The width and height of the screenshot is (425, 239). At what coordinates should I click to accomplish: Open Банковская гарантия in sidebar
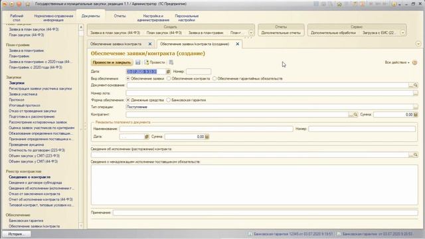pyautogui.click(x=26, y=220)
